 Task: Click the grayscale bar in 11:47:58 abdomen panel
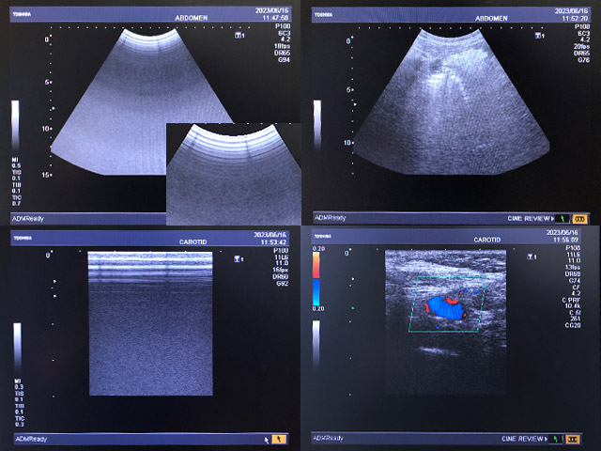click(x=15, y=125)
